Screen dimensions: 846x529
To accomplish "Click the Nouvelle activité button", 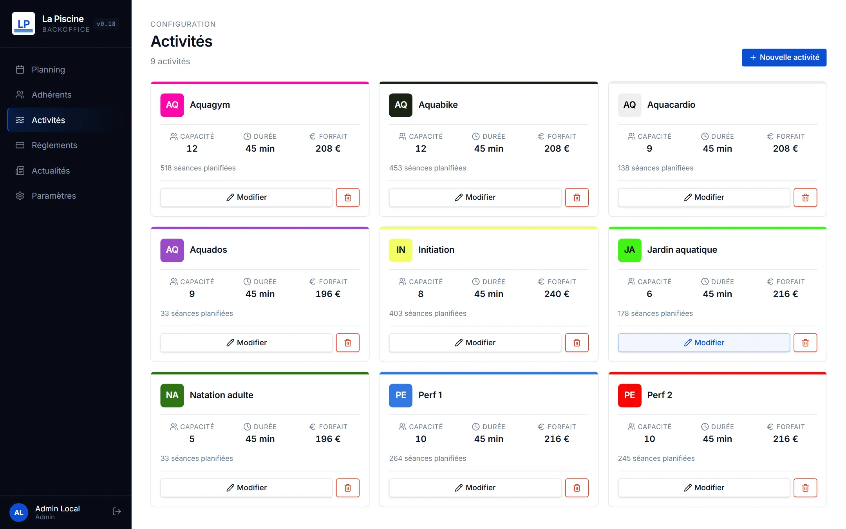I will [784, 58].
